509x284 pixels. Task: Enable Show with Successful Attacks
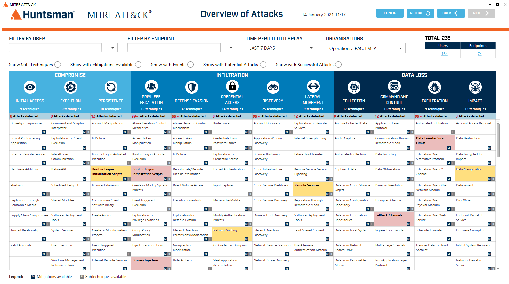338,65
